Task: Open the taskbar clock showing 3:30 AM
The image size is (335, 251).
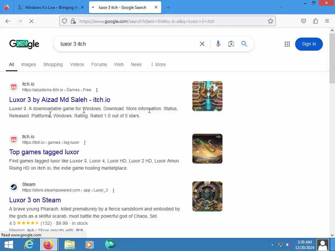Action: tap(305, 244)
